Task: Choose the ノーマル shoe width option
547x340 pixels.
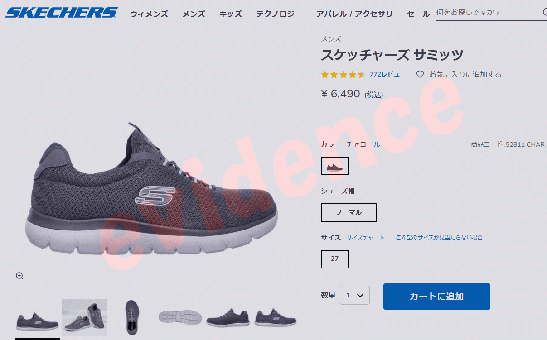Action: click(x=349, y=212)
